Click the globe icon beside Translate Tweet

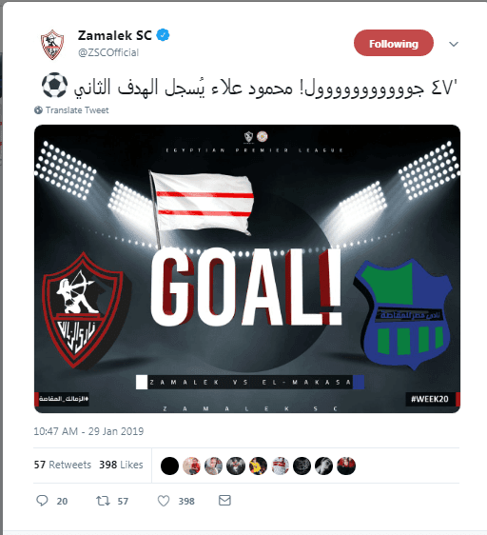click(x=39, y=109)
